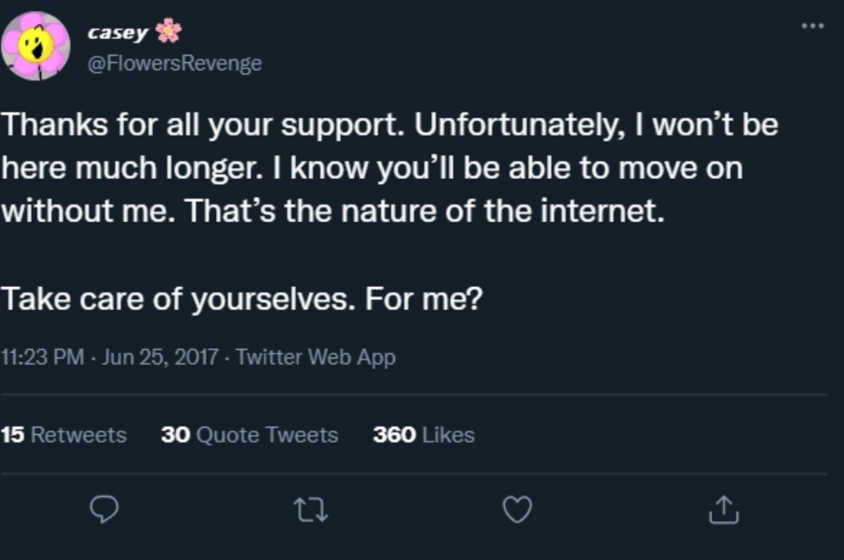Image resolution: width=844 pixels, height=560 pixels.
Task: Open the casey display name link
Action: click(x=118, y=32)
